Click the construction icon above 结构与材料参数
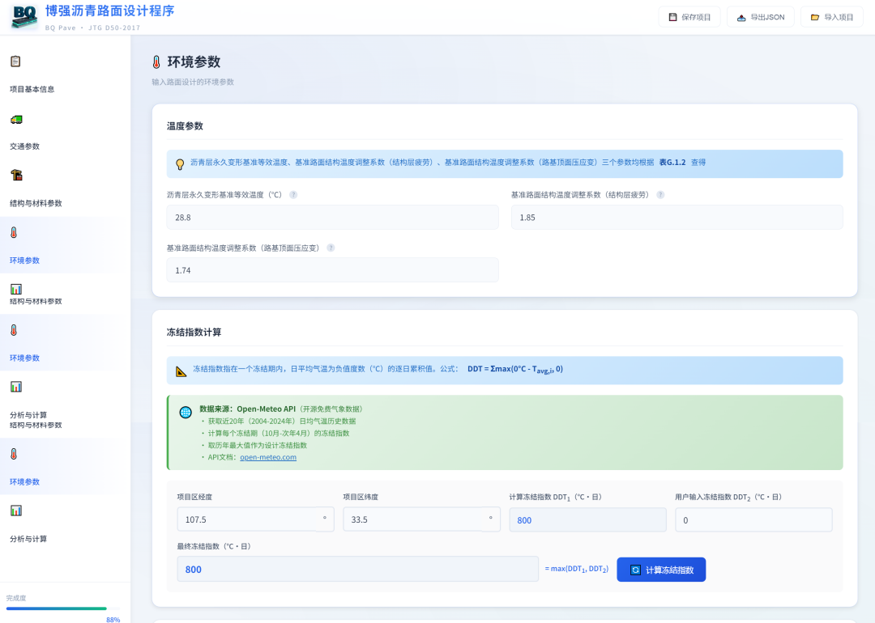Image resolution: width=875 pixels, height=623 pixels. pyautogui.click(x=16, y=175)
